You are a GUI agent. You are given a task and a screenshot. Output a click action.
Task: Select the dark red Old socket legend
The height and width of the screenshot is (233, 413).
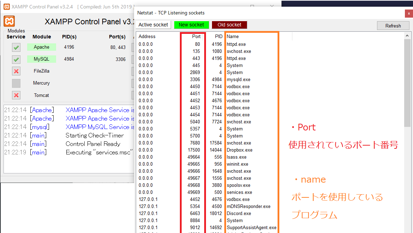229,25
